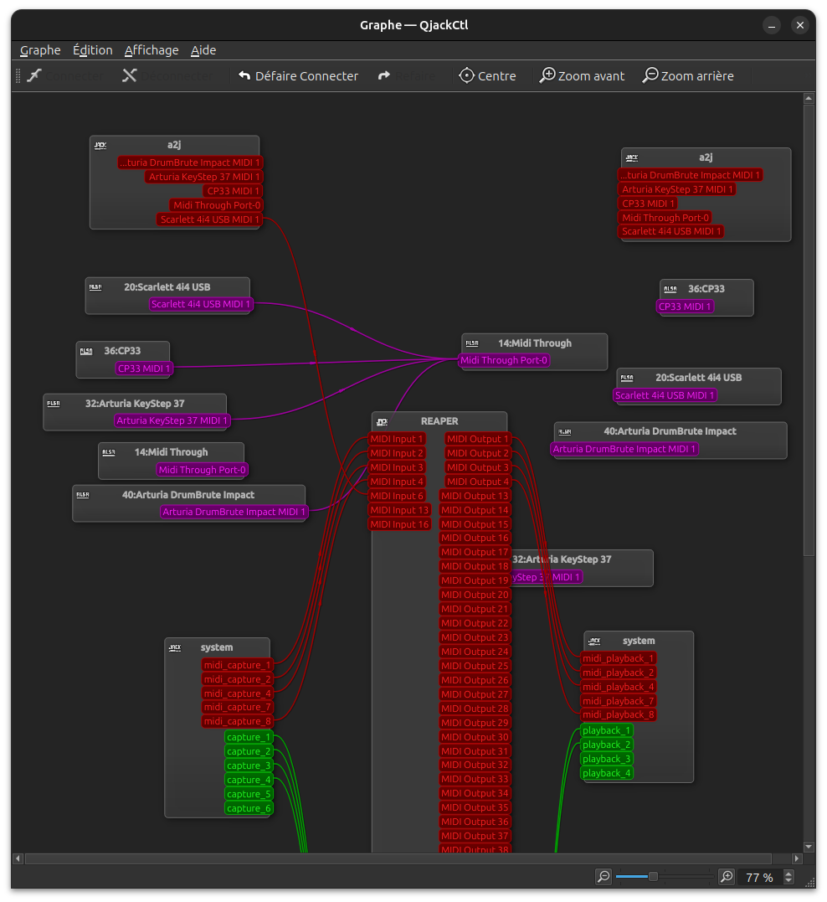The width and height of the screenshot is (827, 902).
Task: Click JACK icon on left system node
Action: [175, 647]
